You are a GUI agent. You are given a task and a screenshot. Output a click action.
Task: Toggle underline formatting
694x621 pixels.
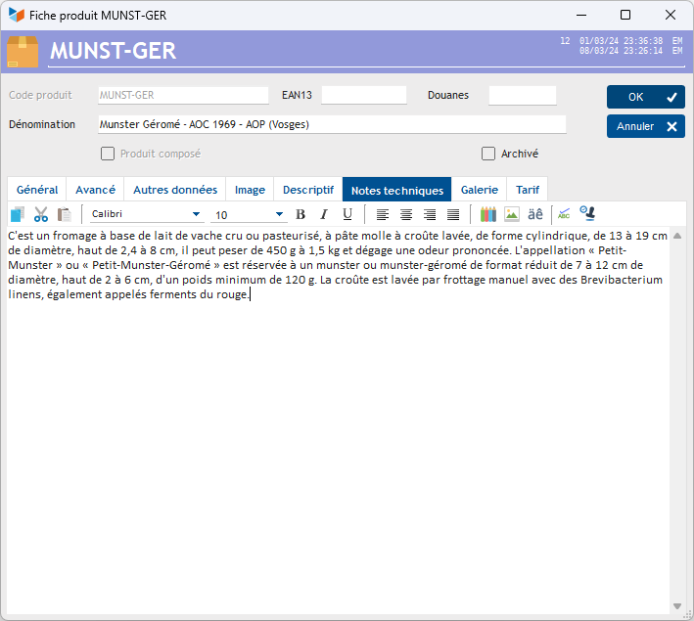point(347,214)
